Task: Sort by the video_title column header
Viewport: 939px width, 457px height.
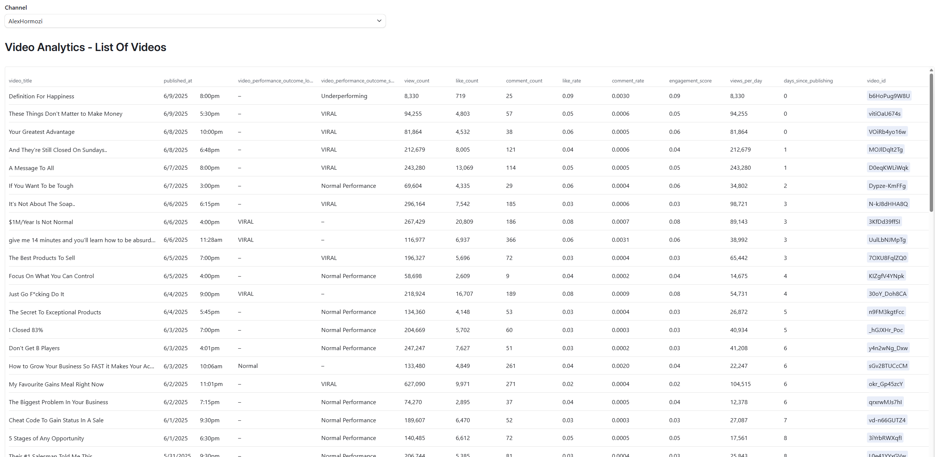Action: pyautogui.click(x=20, y=81)
